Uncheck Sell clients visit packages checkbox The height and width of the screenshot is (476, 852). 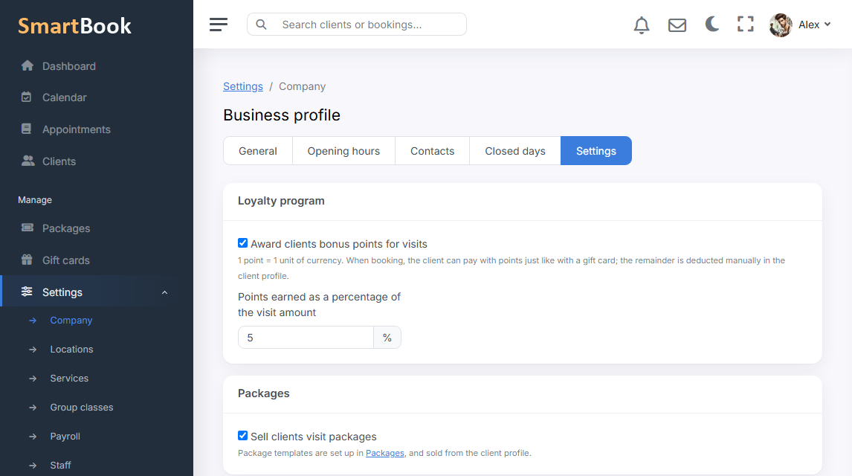point(243,435)
